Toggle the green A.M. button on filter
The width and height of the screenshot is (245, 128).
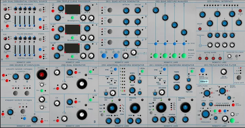point(232,120)
